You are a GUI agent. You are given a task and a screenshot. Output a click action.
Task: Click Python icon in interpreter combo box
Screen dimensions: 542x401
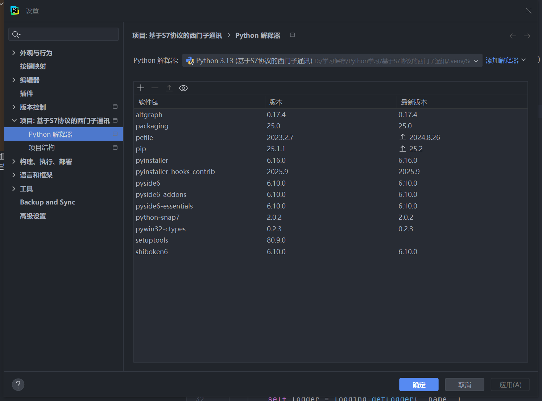tap(190, 61)
